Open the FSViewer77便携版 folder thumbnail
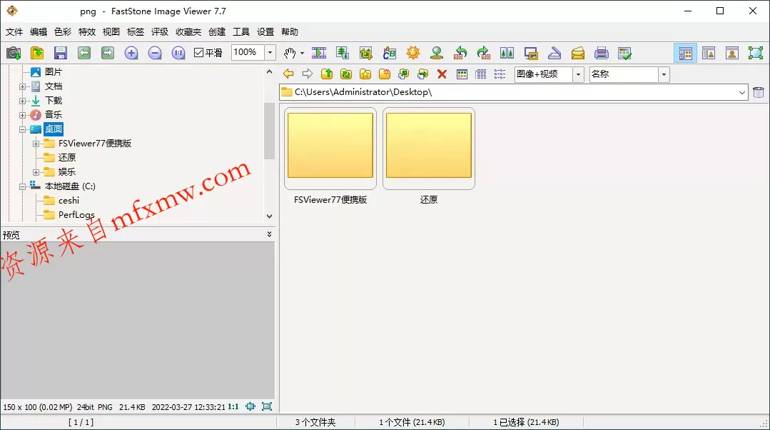The image size is (770, 430). [330, 149]
